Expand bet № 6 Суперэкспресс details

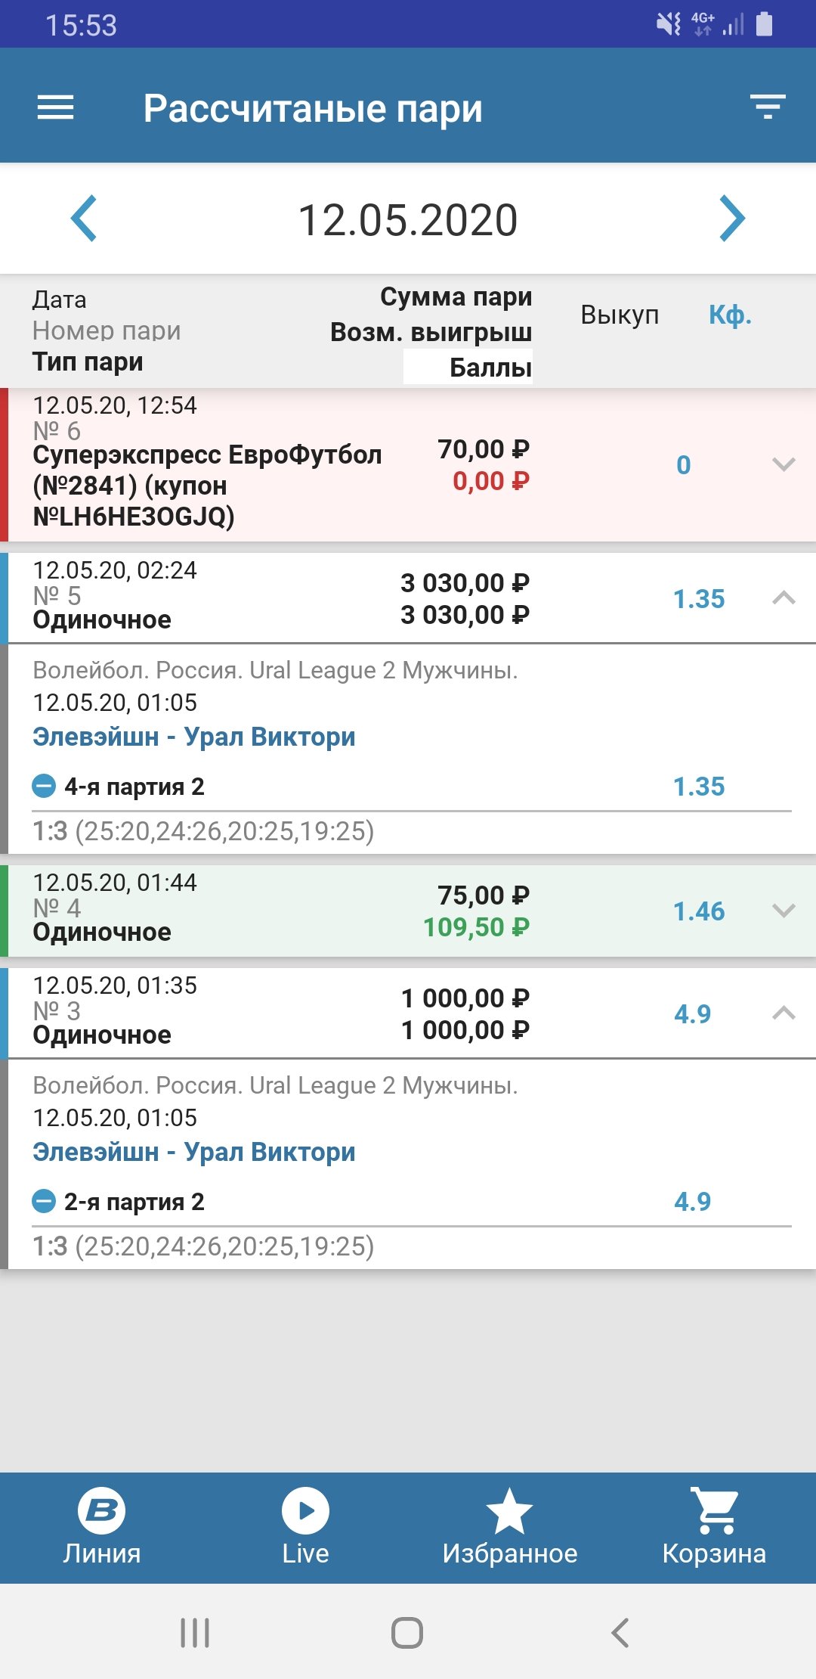pos(784,464)
